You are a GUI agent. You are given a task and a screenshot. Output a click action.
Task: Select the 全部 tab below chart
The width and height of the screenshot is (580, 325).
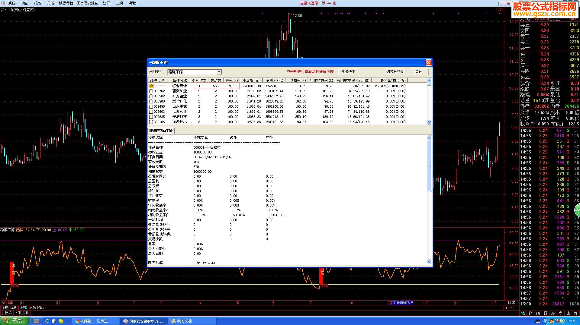[x=23, y=308]
